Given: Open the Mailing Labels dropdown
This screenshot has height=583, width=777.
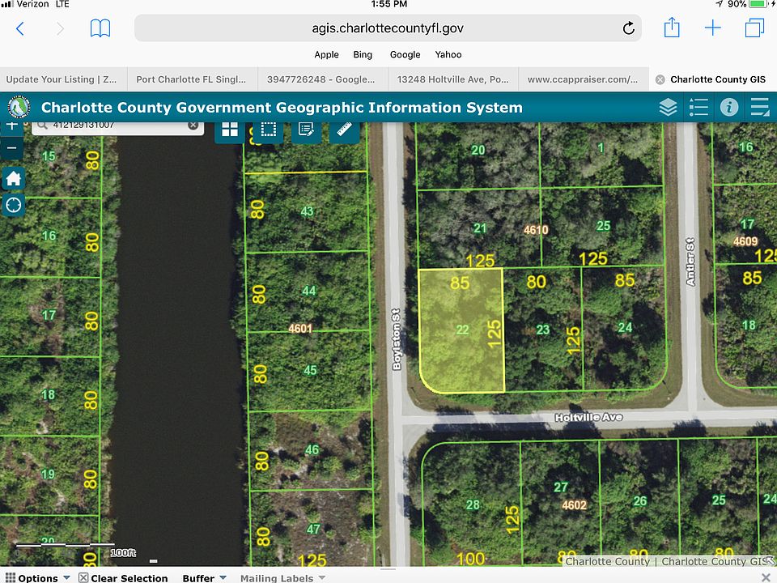Looking at the screenshot, I should click(282, 577).
